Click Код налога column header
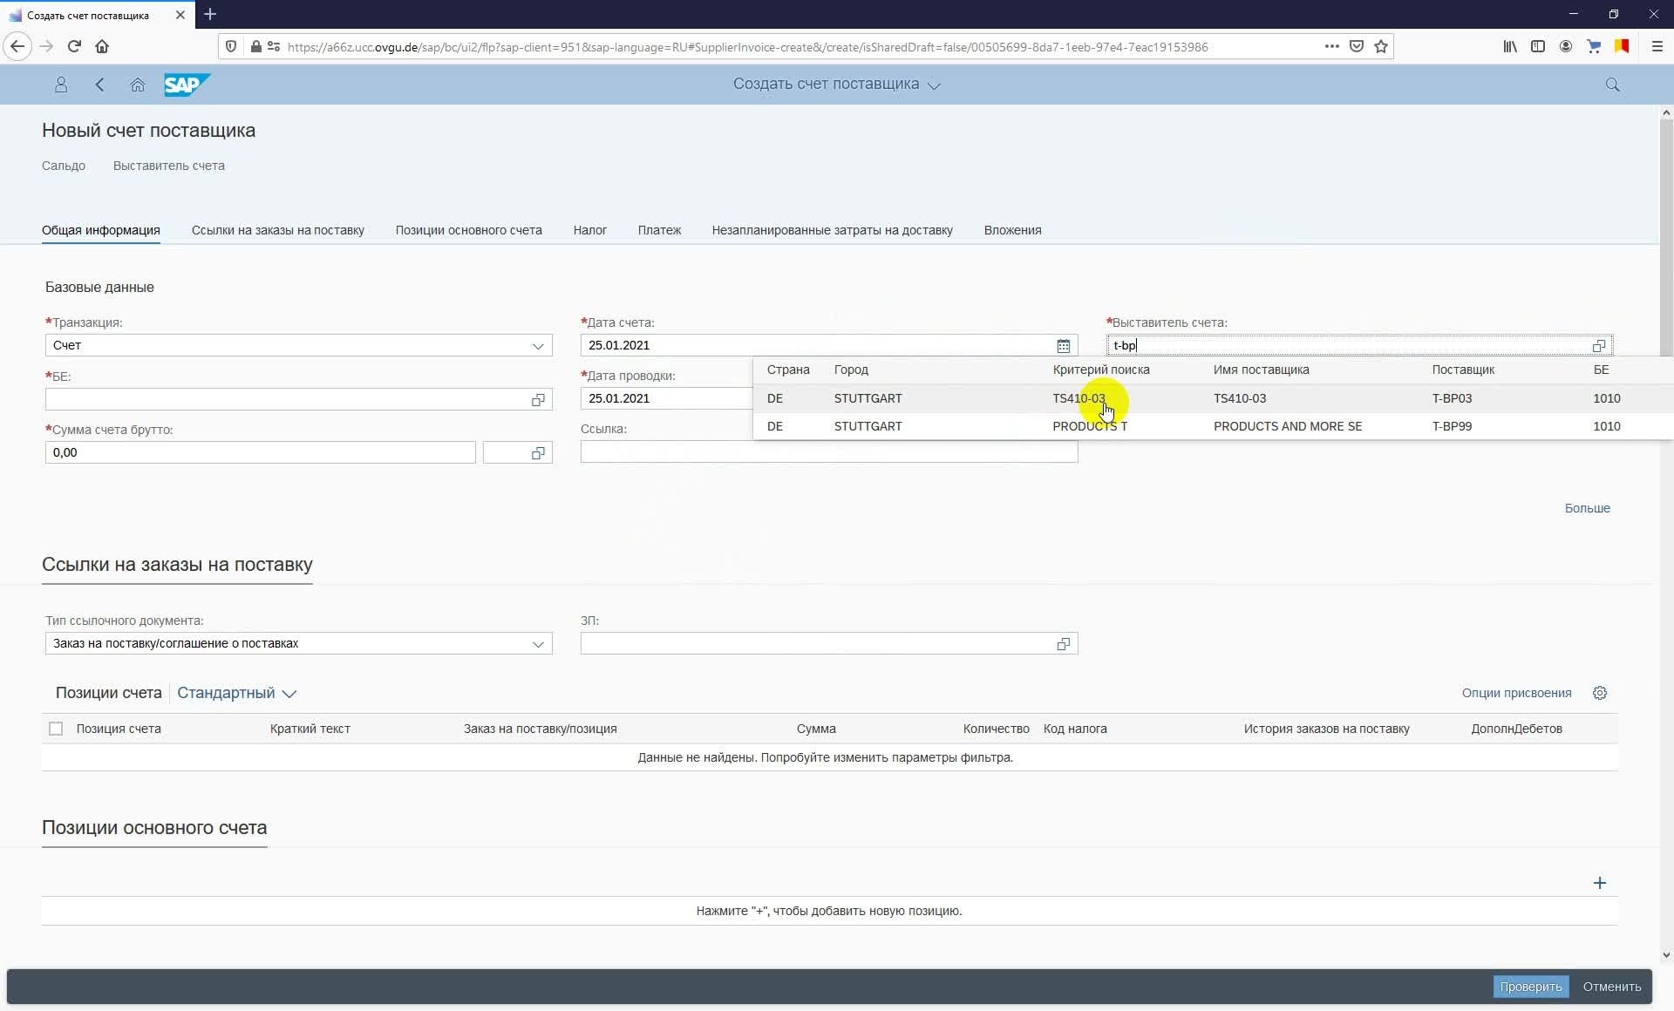1674x1011 pixels. [1075, 729]
